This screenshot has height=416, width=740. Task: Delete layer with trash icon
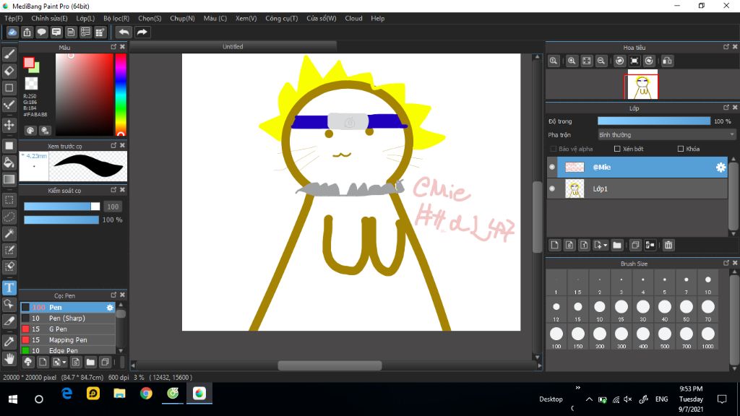pyautogui.click(x=668, y=245)
